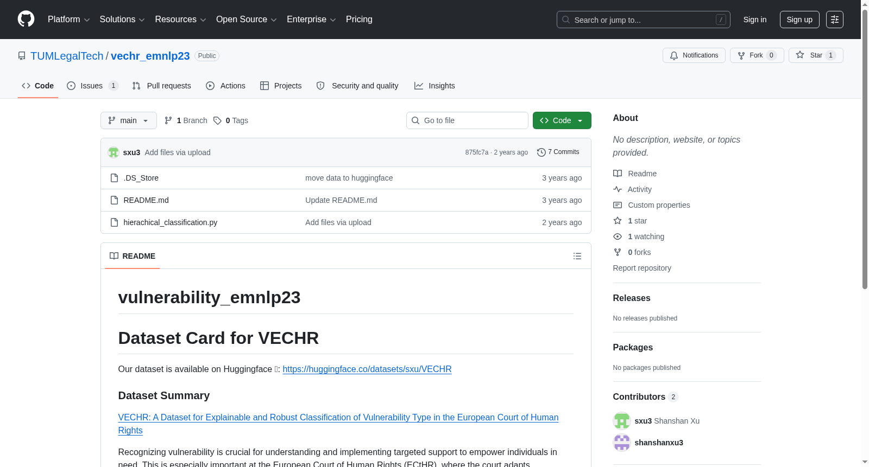Click the Sign up button
Image resolution: width=869 pixels, height=467 pixels.
click(x=799, y=20)
